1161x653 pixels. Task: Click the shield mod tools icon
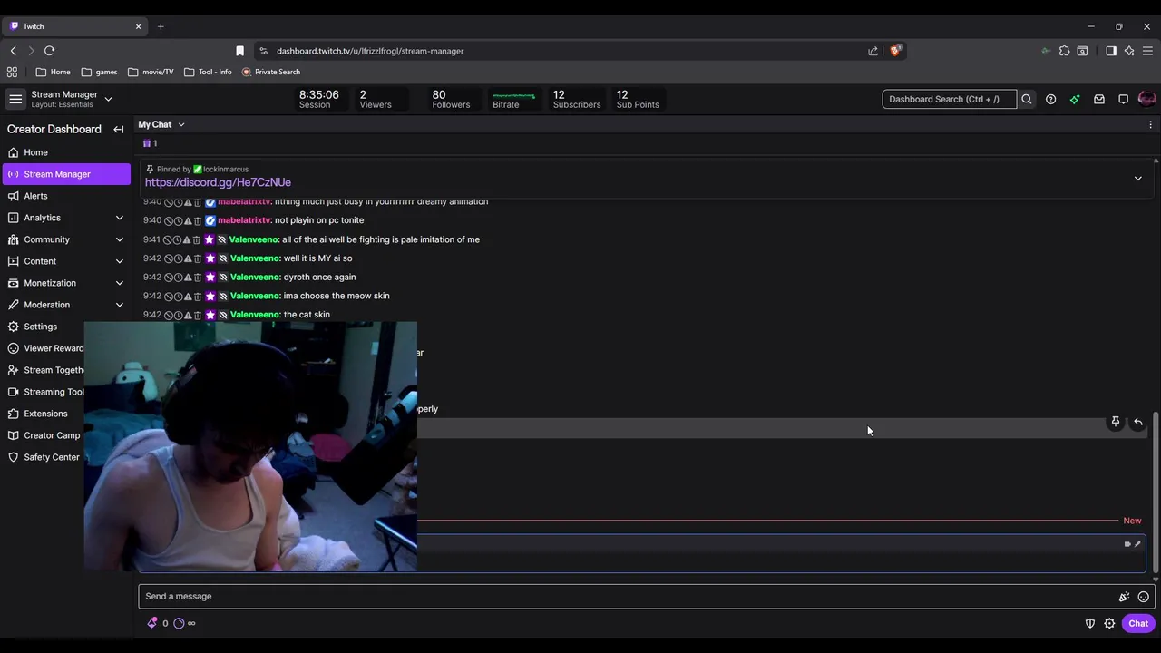pyautogui.click(x=1090, y=623)
